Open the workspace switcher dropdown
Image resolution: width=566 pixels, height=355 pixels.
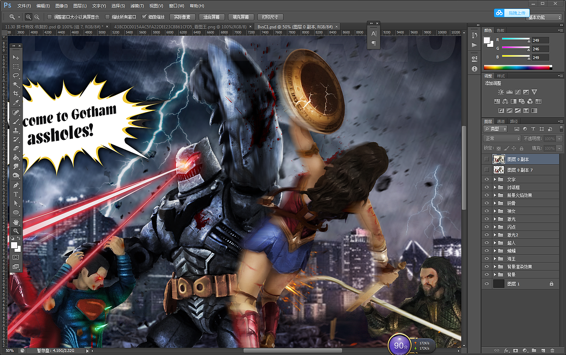544,17
